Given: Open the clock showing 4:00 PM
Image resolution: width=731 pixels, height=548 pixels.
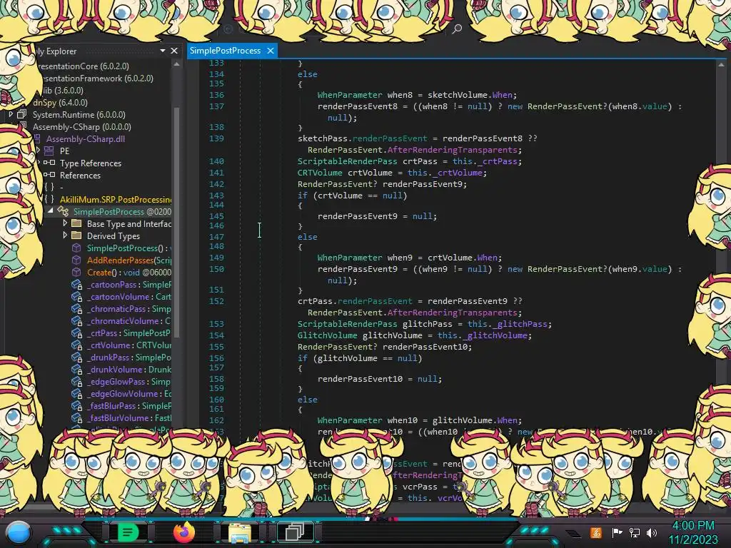Looking at the screenshot, I should (693, 525).
